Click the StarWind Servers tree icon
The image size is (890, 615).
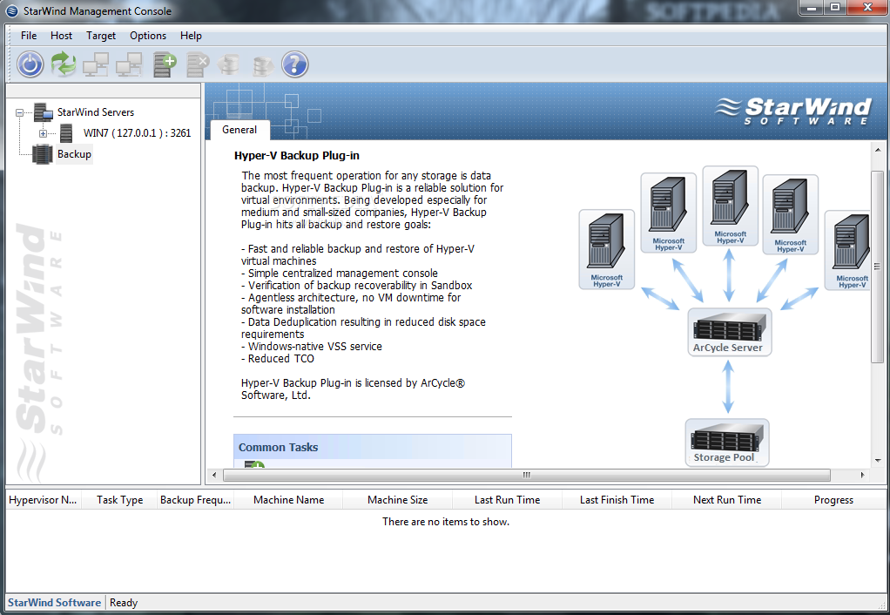(x=44, y=112)
